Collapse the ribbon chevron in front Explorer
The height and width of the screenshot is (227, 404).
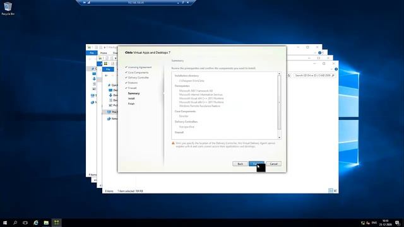click(331, 69)
